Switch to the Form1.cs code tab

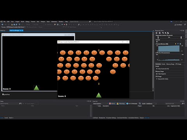3,30
